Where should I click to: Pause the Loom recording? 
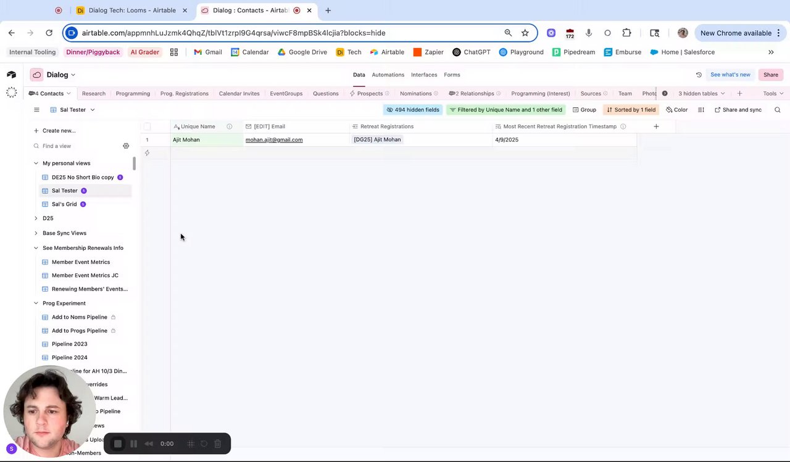[x=133, y=443]
